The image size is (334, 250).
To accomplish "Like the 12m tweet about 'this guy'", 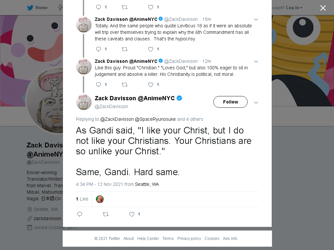I will tap(151, 85).
